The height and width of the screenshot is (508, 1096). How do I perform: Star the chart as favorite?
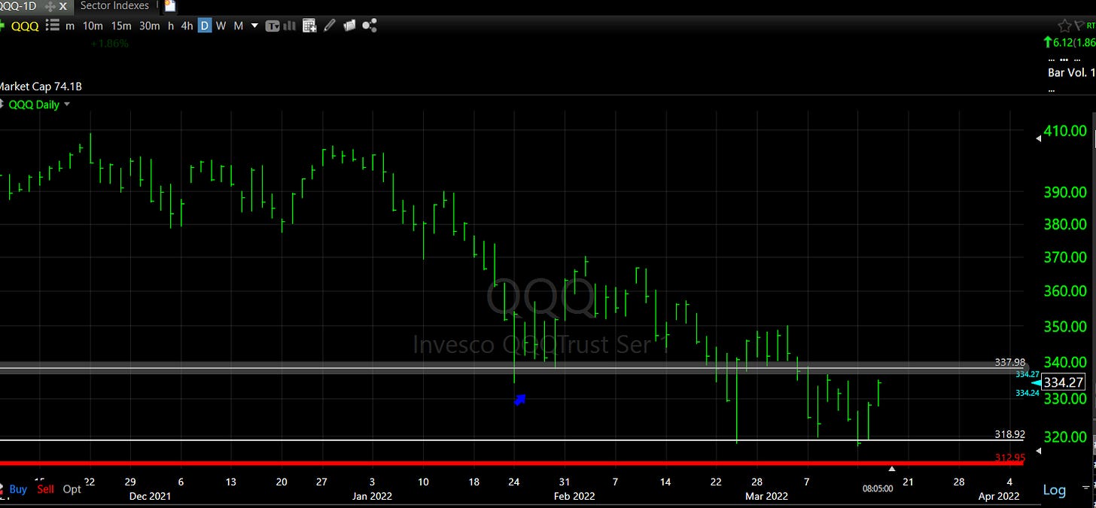coord(1064,26)
